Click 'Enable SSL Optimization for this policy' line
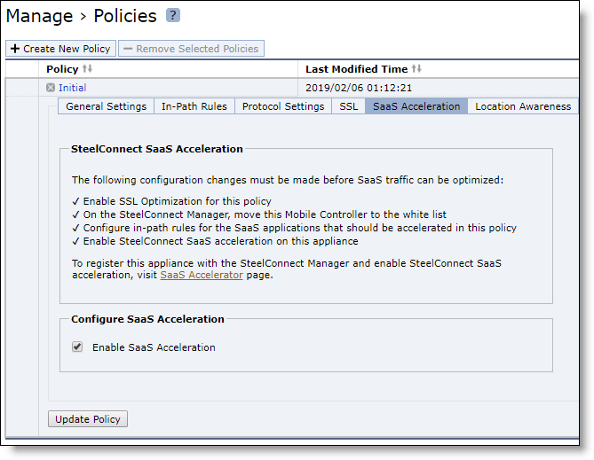Viewport: 594px width, 460px height. (x=172, y=201)
